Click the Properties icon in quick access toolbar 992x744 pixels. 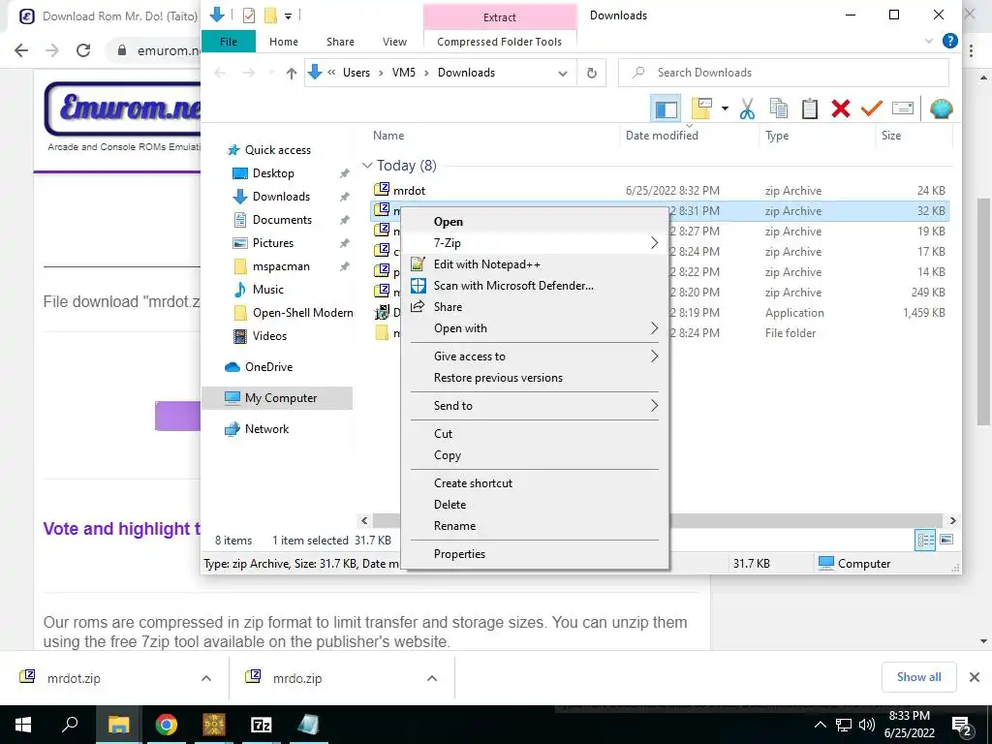[x=249, y=15]
